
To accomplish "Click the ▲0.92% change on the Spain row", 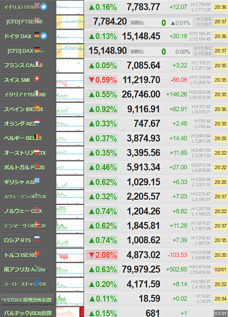I will tap(102, 109).
